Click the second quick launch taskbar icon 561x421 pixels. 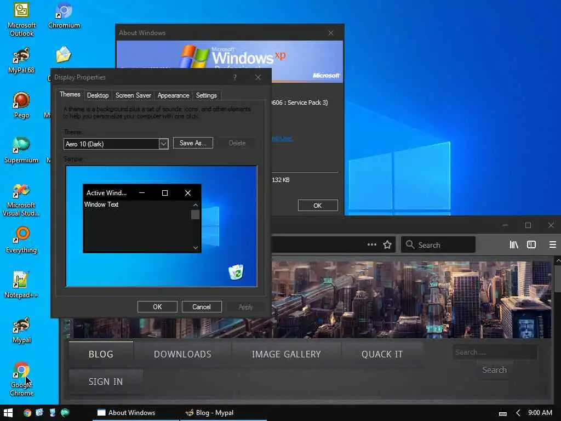click(x=39, y=413)
